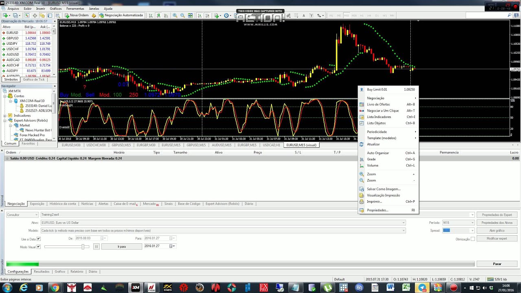The image size is (521, 293).
Task: Select the candlestick chart toolbar icon
Action: click(158, 15)
